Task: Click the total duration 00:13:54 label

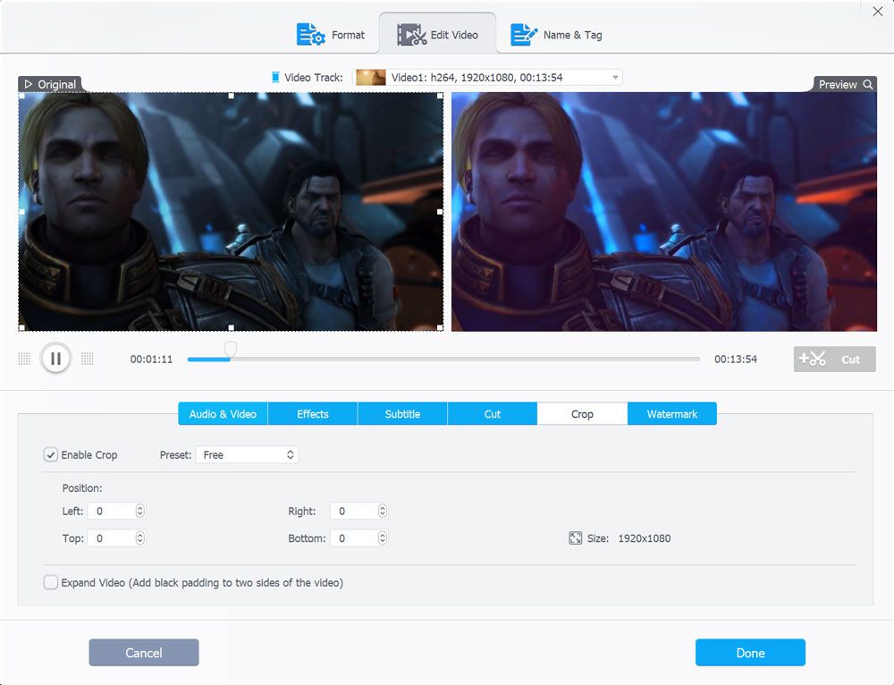Action: click(x=736, y=359)
